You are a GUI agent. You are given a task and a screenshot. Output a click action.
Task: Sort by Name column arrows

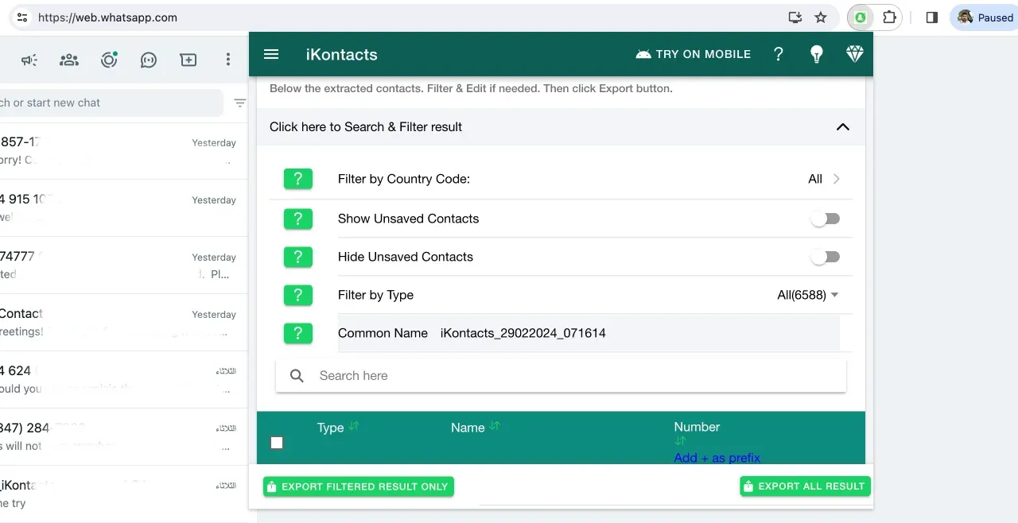495,427
